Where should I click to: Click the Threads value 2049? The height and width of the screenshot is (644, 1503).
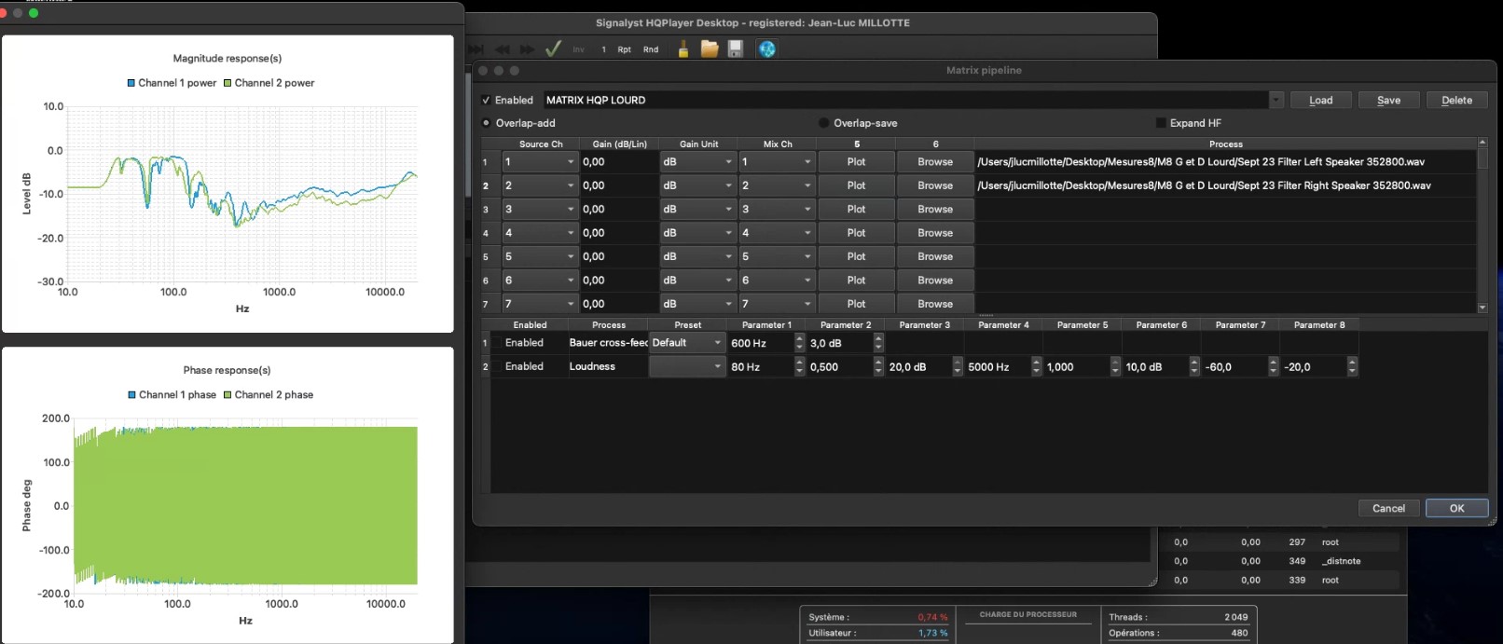1235,617
